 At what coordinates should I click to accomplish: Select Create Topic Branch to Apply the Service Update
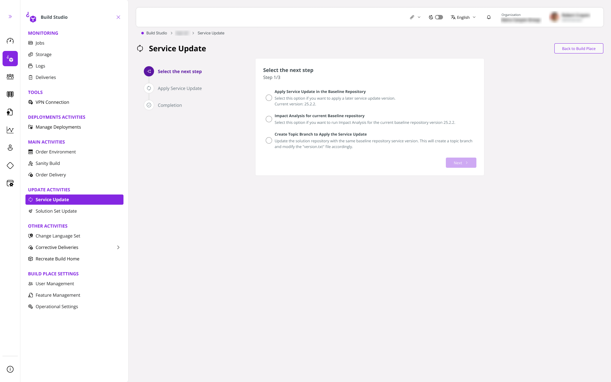coord(269,140)
